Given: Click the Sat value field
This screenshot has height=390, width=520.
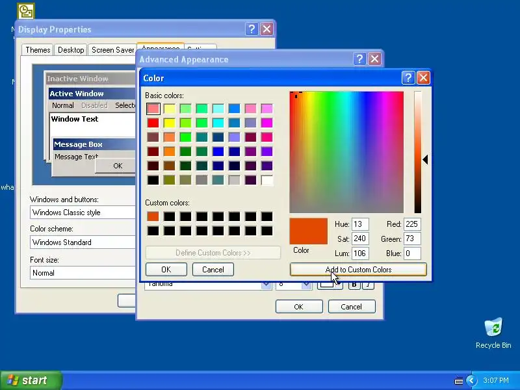Looking at the screenshot, I should click(360, 239).
